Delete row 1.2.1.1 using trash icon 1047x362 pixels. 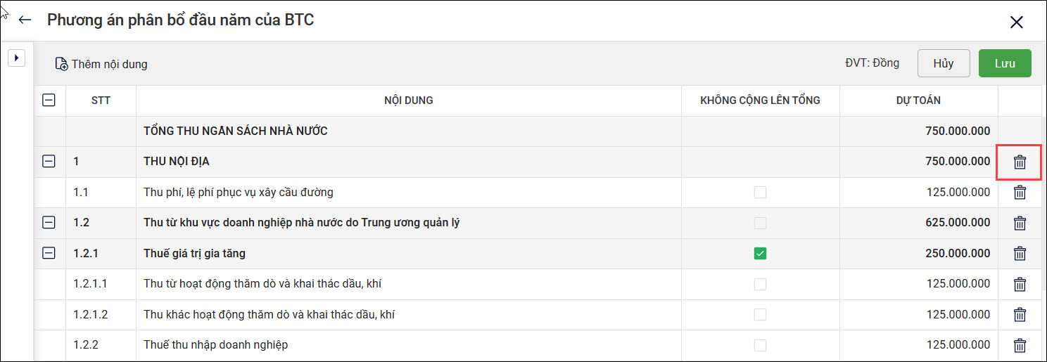pos(1020,285)
